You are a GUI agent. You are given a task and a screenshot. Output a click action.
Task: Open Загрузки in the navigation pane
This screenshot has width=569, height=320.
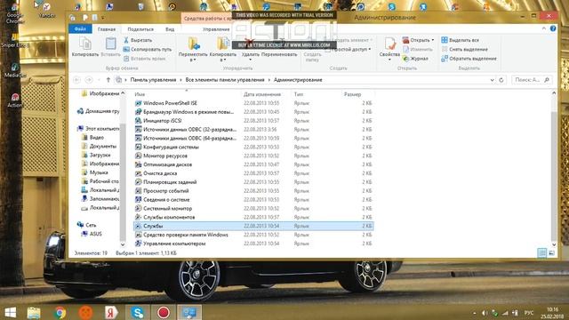click(x=100, y=155)
